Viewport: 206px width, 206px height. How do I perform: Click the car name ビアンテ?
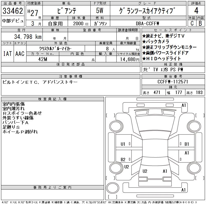pos(66,11)
